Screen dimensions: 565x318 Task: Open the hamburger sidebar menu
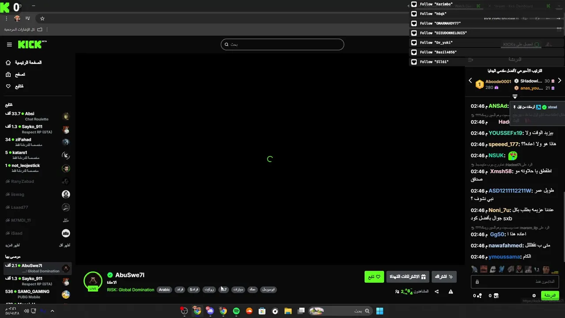[x=9, y=45]
